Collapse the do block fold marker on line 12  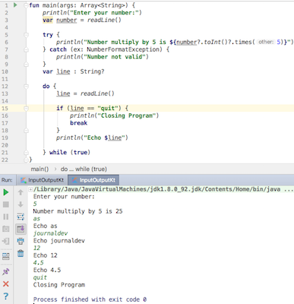pos(26,87)
